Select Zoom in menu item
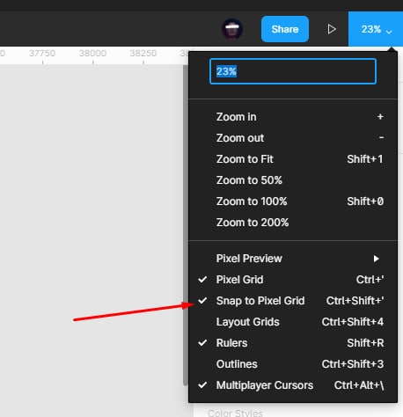403x417 pixels. tap(293, 117)
